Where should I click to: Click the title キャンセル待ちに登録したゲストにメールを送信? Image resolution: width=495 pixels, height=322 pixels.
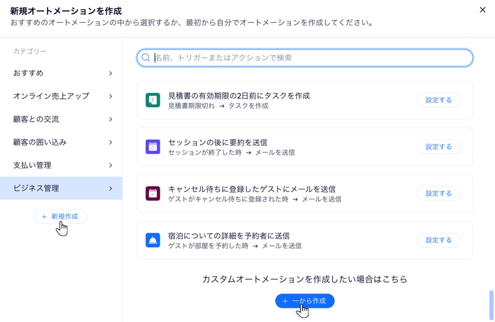[252, 189]
